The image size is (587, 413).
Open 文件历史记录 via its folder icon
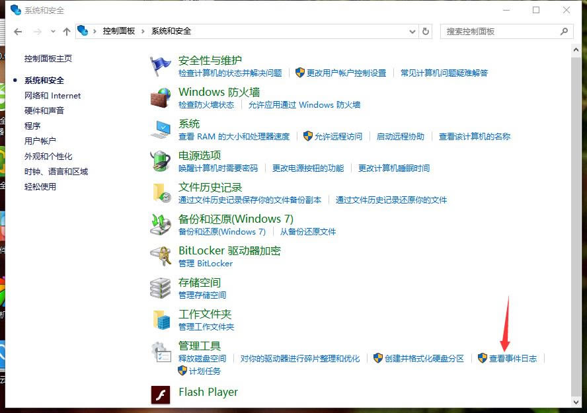(161, 192)
